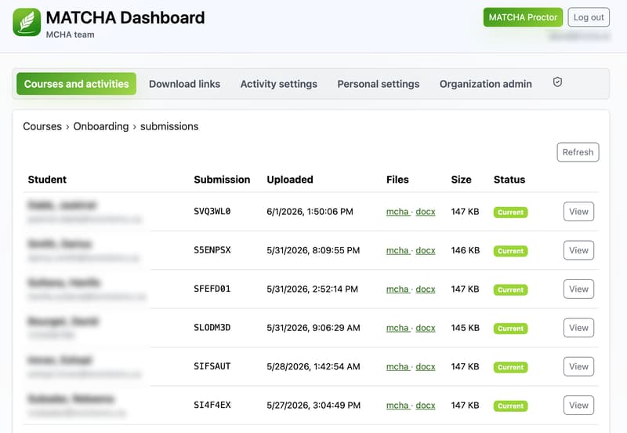Click the Size column header
Image resolution: width=627 pixels, height=433 pixels.
point(461,180)
